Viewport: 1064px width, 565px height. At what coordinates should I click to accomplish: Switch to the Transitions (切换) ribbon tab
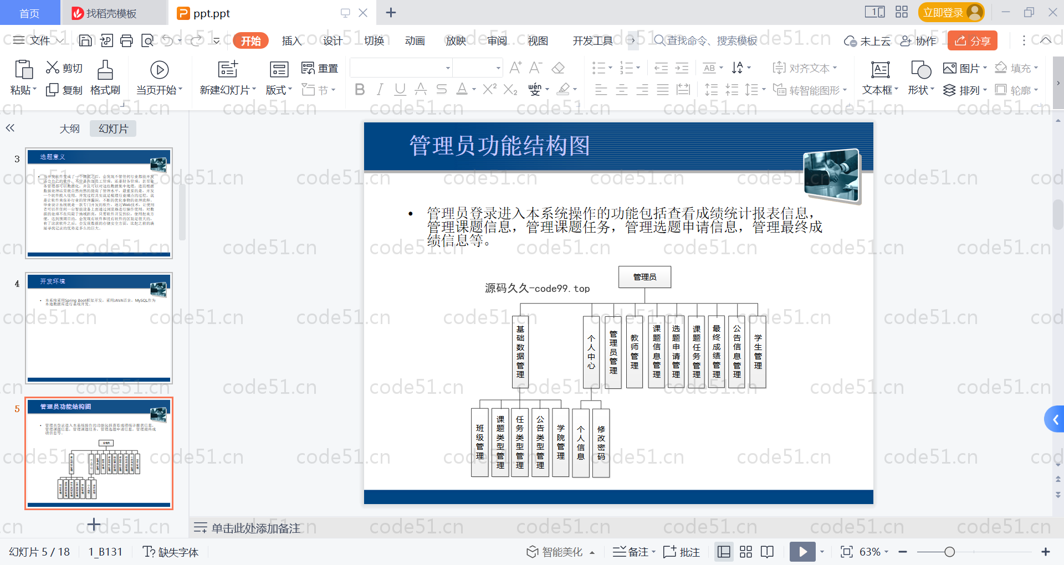(374, 40)
